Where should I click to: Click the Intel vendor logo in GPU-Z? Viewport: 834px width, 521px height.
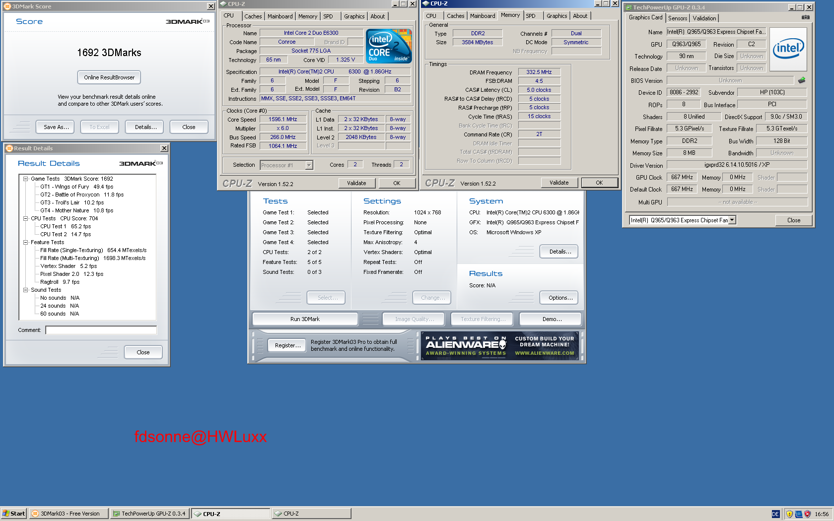(x=788, y=49)
